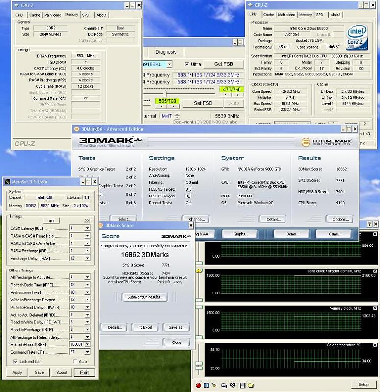This screenshot has height=392, width=380.
Task: Click the 3DMark06 title bar icon
Action: (x=77, y=129)
